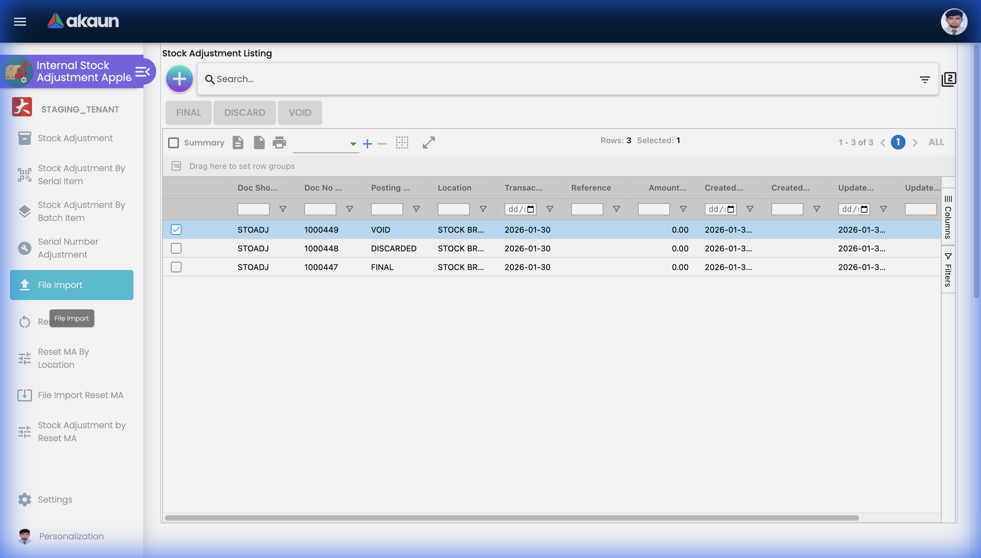Viewport: 981px width, 558px height.
Task: Click the Serial Number Adjustment icon
Action: (x=24, y=248)
